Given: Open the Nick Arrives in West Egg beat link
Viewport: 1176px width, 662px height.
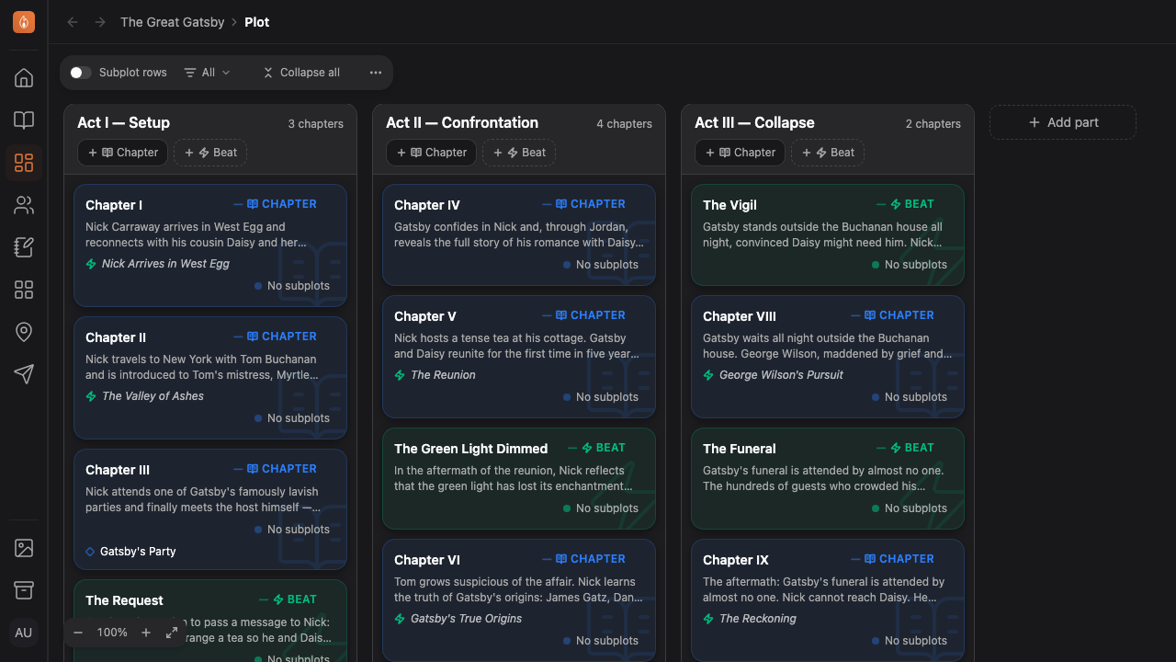Looking at the screenshot, I should (x=158, y=264).
